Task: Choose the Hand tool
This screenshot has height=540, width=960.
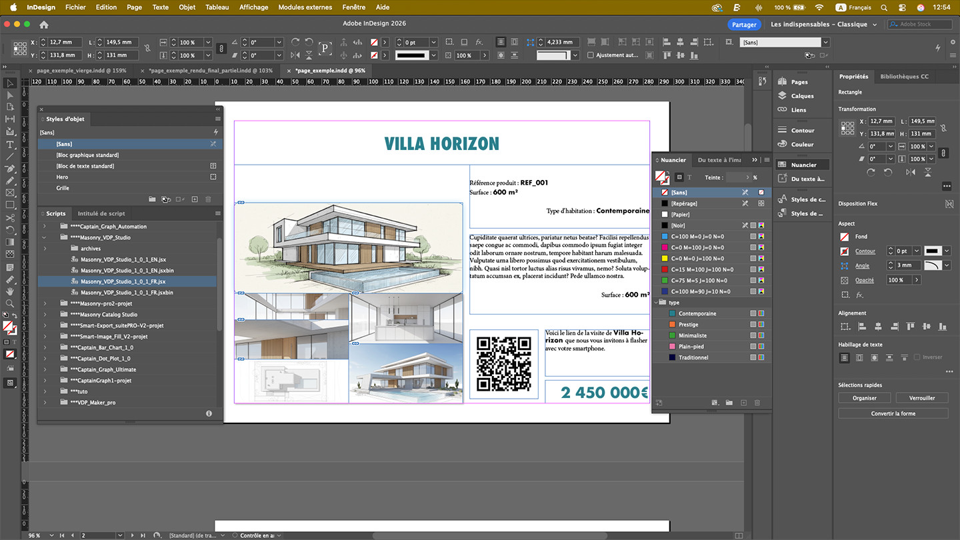Action: 10,291
